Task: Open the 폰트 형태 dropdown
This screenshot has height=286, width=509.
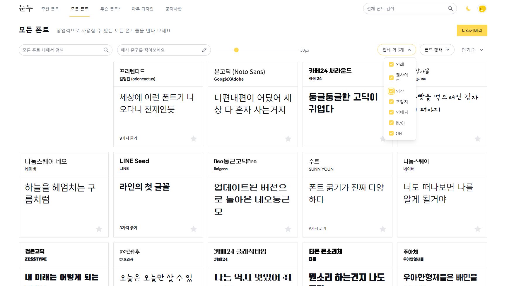Action: point(437,50)
